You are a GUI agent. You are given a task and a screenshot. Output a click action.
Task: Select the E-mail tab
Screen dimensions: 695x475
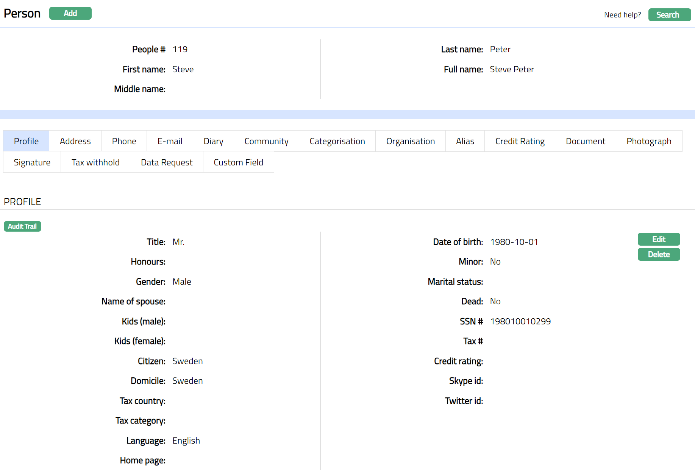[170, 141]
